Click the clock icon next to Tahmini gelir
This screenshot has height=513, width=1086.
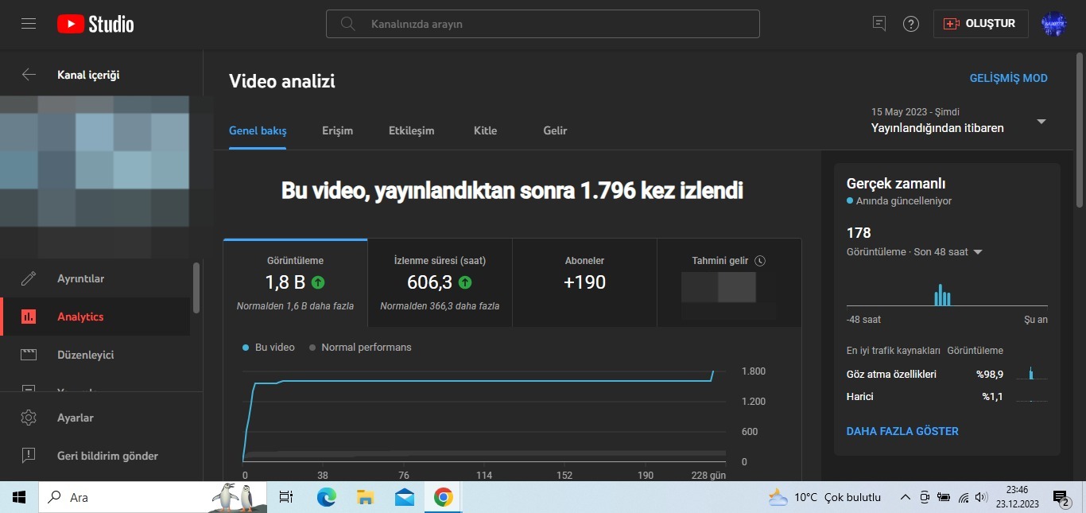tap(760, 261)
